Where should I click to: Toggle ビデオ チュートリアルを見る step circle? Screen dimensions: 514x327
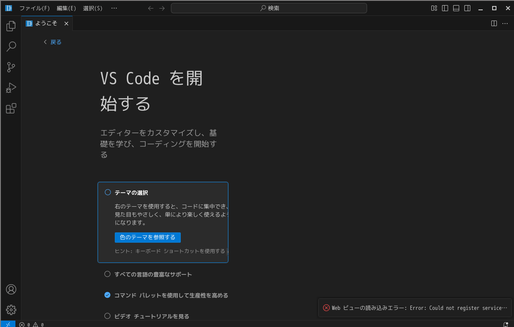tap(108, 316)
